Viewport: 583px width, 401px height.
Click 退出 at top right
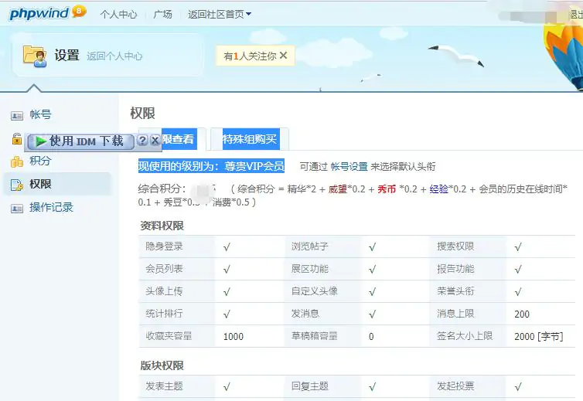(x=577, y=14)
